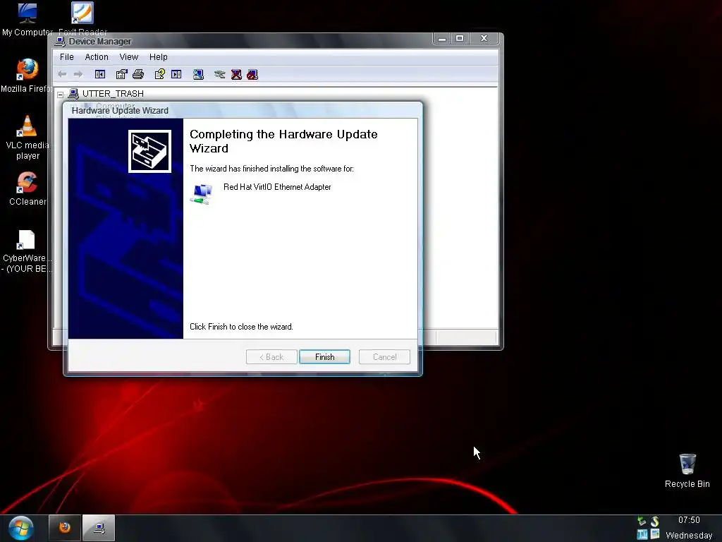Click the safely remove hardware tray icon
Viewport: 722px width, 542px height.
pos(642,522)
